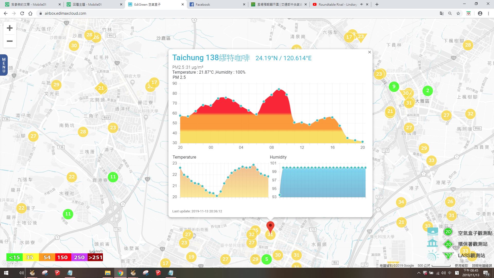The image size is (494, 278).
Task: Open the browser zoom magnifier icon
Action: (x=450, y=13)
